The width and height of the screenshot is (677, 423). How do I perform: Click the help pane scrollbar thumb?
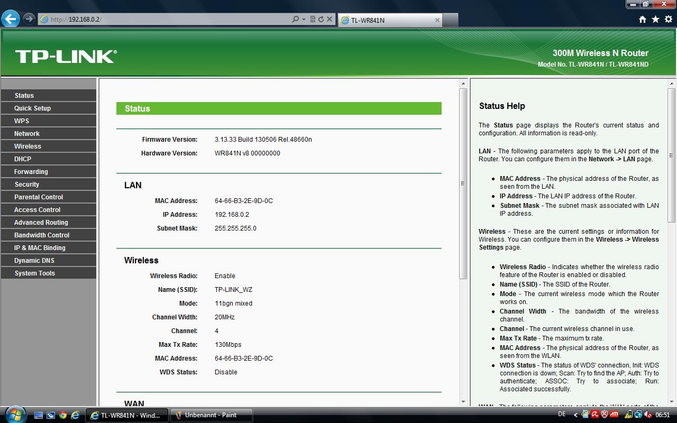point(672,155)
